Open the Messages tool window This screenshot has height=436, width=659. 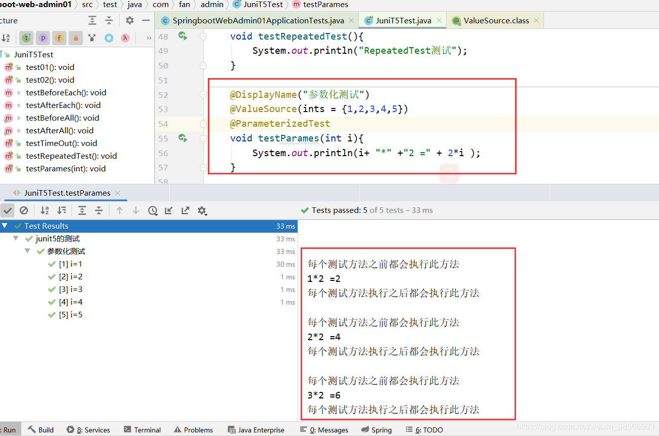click(324, 430)
